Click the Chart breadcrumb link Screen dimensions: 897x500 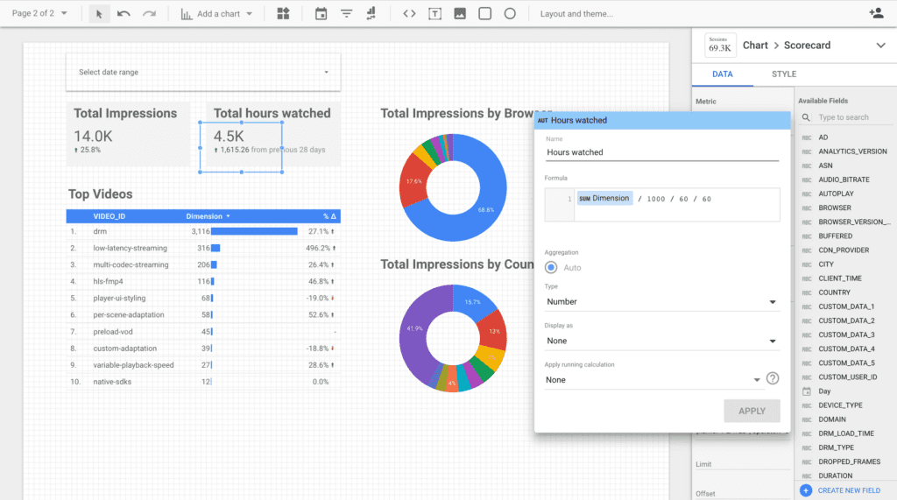(755, 46)
